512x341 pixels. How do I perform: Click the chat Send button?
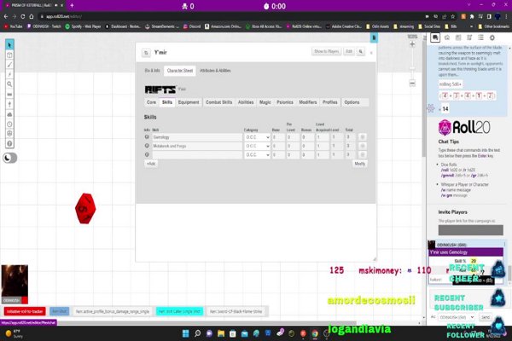486,317
